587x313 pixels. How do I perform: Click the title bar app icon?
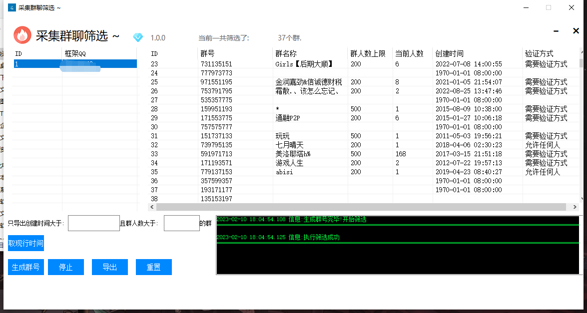(11, 7)
